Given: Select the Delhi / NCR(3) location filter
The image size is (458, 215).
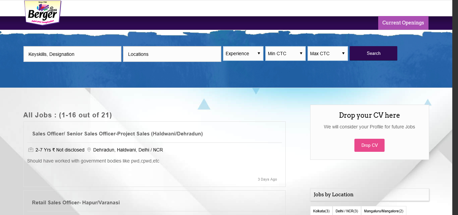Looking at the screenshot, I should coord(347,211).
